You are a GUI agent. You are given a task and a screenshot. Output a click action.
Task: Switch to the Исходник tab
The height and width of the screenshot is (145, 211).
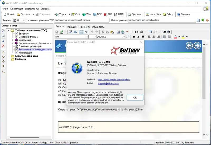pos(72,27)
